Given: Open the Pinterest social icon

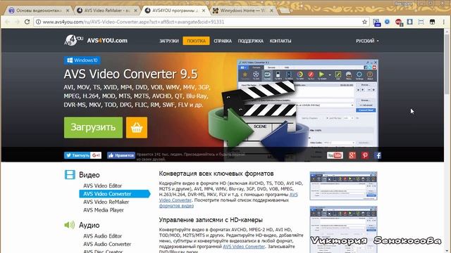Looking at the screenshot, I should [x=365, y=155].
